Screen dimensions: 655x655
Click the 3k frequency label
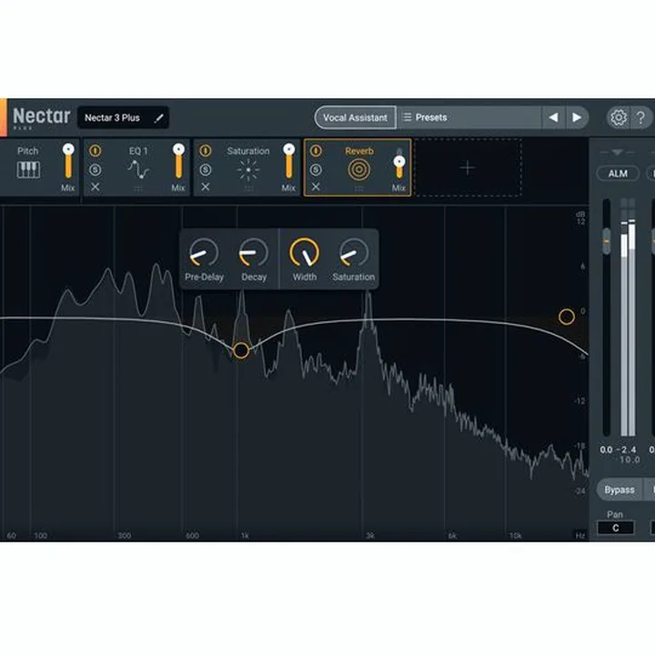point(370,535)
